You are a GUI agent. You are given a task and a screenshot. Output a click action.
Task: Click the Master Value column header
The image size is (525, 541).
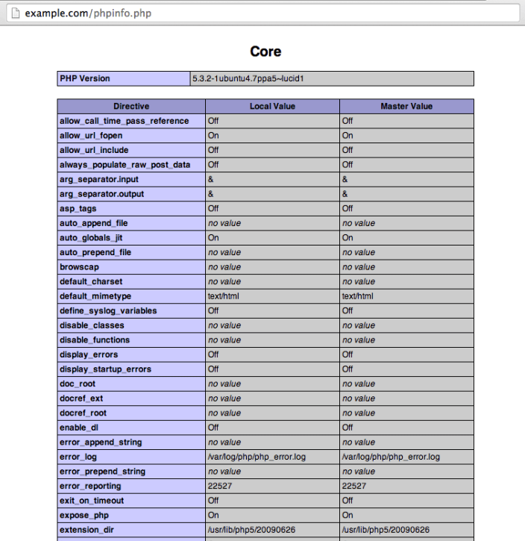(x=406, y=106)
